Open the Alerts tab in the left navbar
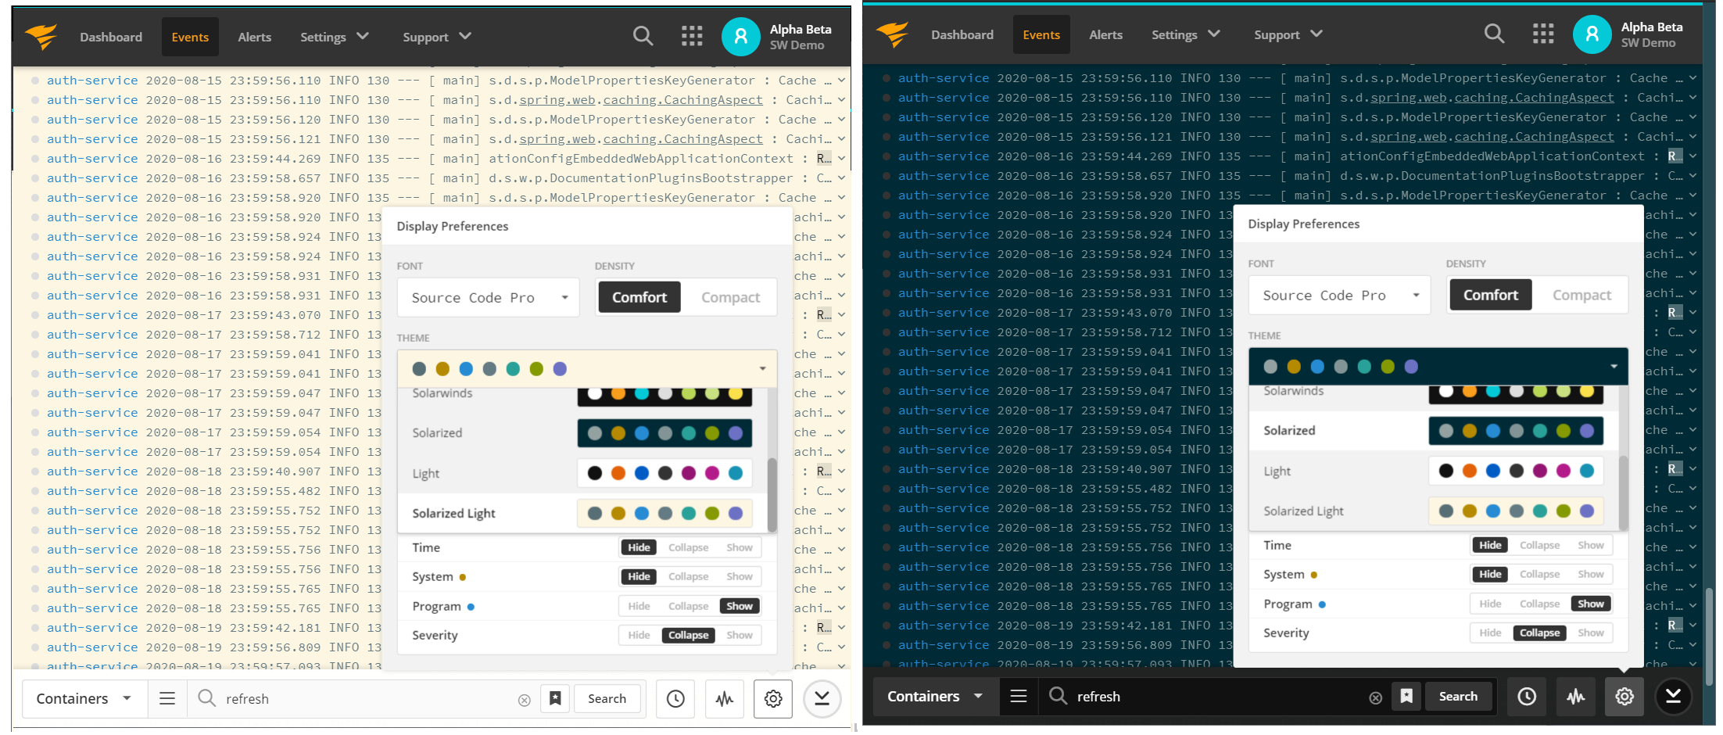This screenshot has width=1723, height=735. tap(255, 37)
